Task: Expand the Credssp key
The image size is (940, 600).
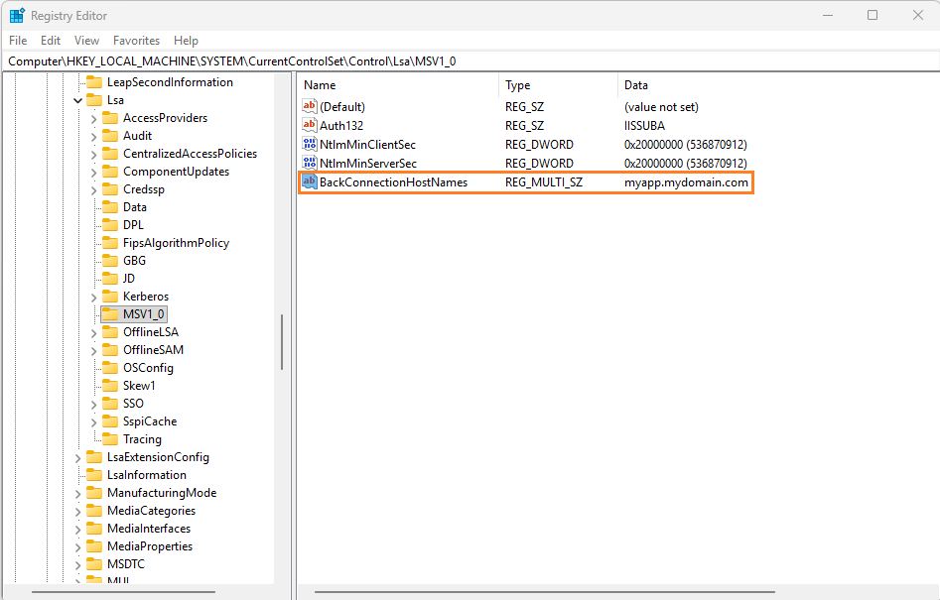Action: [93, 189]
